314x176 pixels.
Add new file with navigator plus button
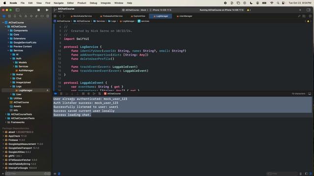click(3, 174)
